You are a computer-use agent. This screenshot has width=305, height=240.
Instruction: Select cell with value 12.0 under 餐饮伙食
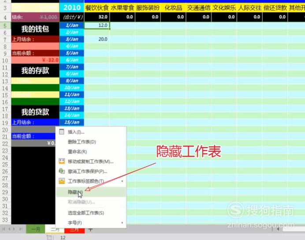pos(97,25)
